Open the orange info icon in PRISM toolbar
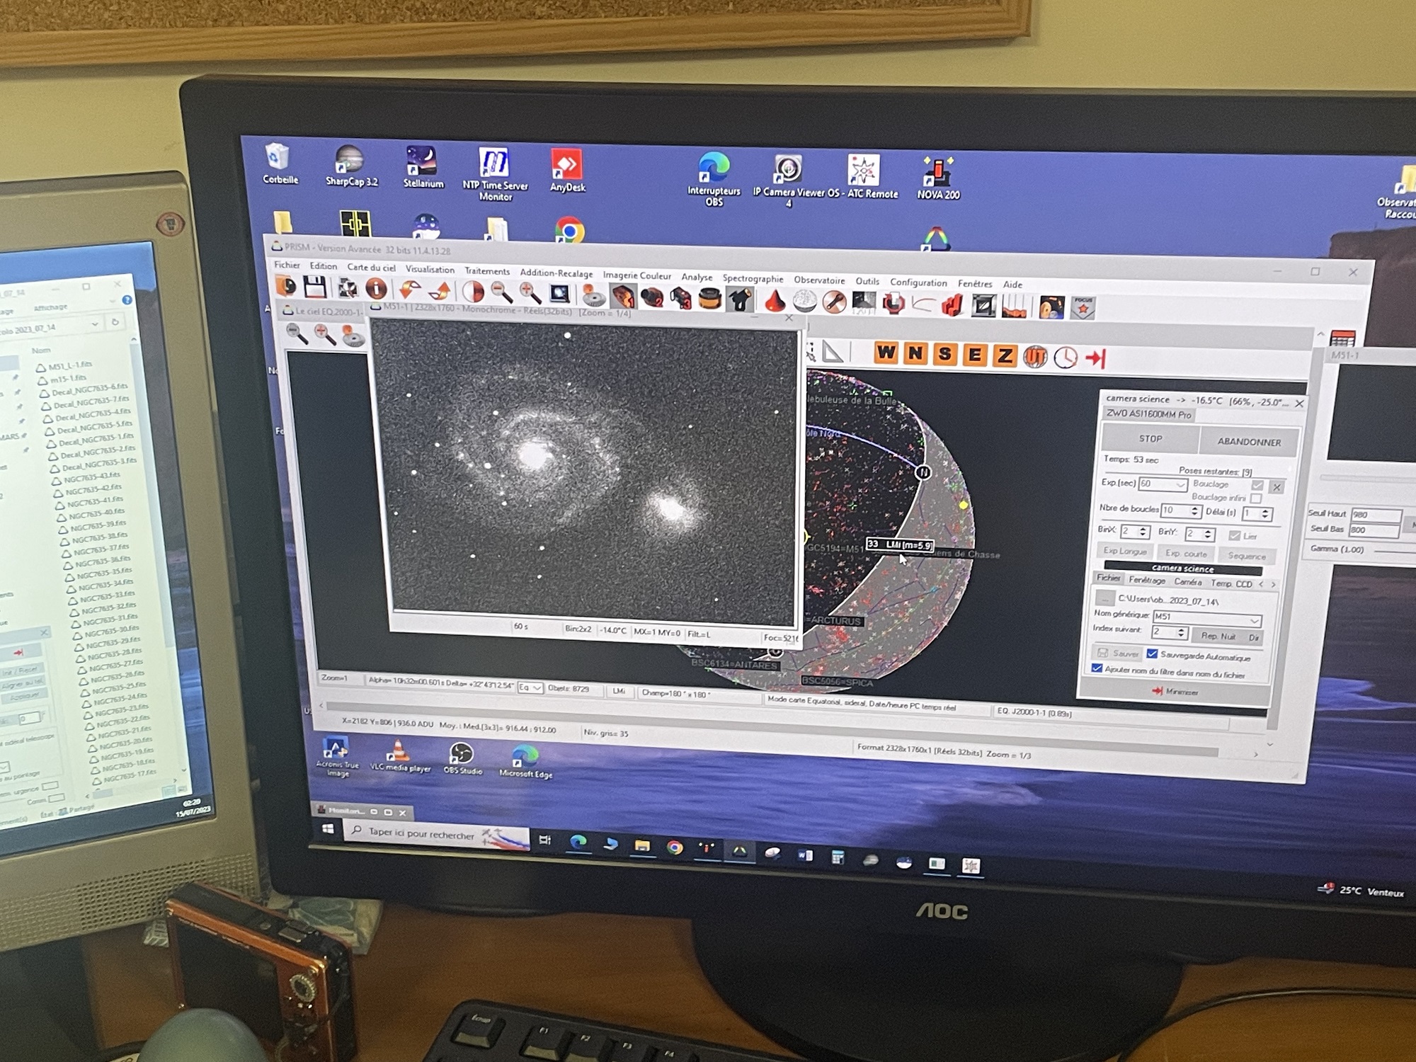Image resolution: width=1416 pixels, height=1062 pixels. coord(376,288)
